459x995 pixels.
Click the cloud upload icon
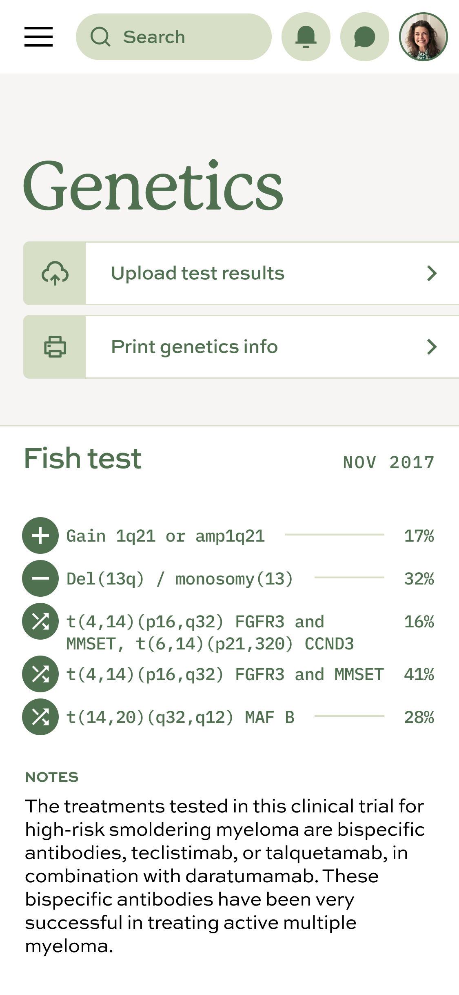coord(55,273)
